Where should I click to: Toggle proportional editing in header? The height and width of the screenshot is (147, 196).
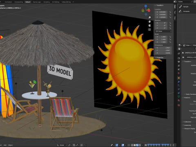(82, 145)
